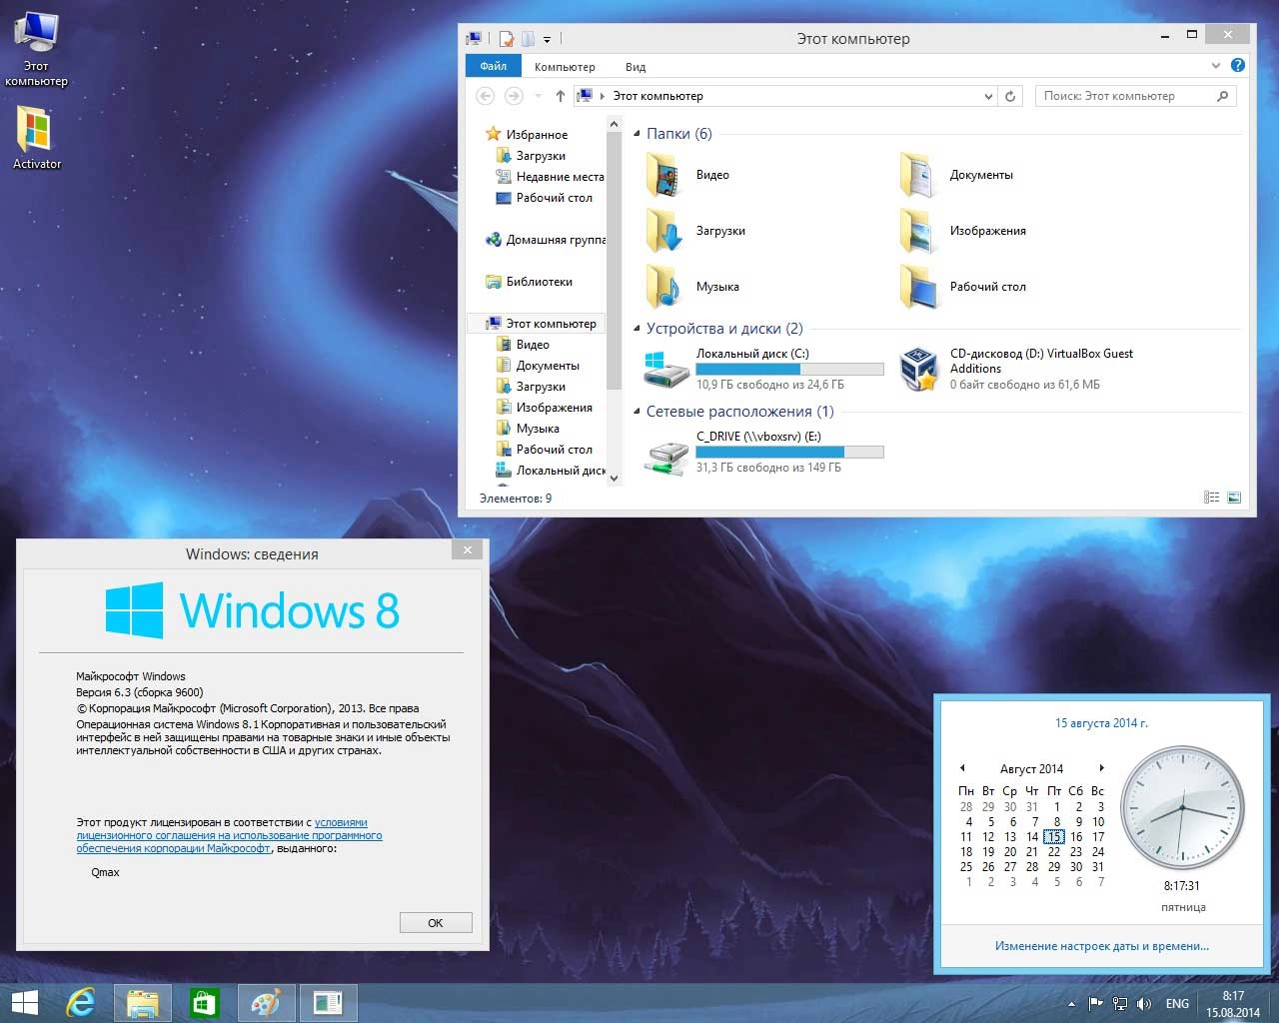Select network drive C_DRIVE (E:)

764,452
